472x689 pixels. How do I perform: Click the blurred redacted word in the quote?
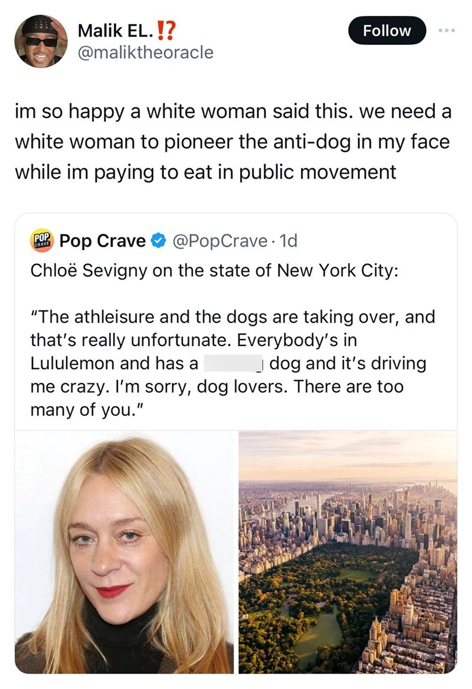pyautogui.click(x=232, y=364)
